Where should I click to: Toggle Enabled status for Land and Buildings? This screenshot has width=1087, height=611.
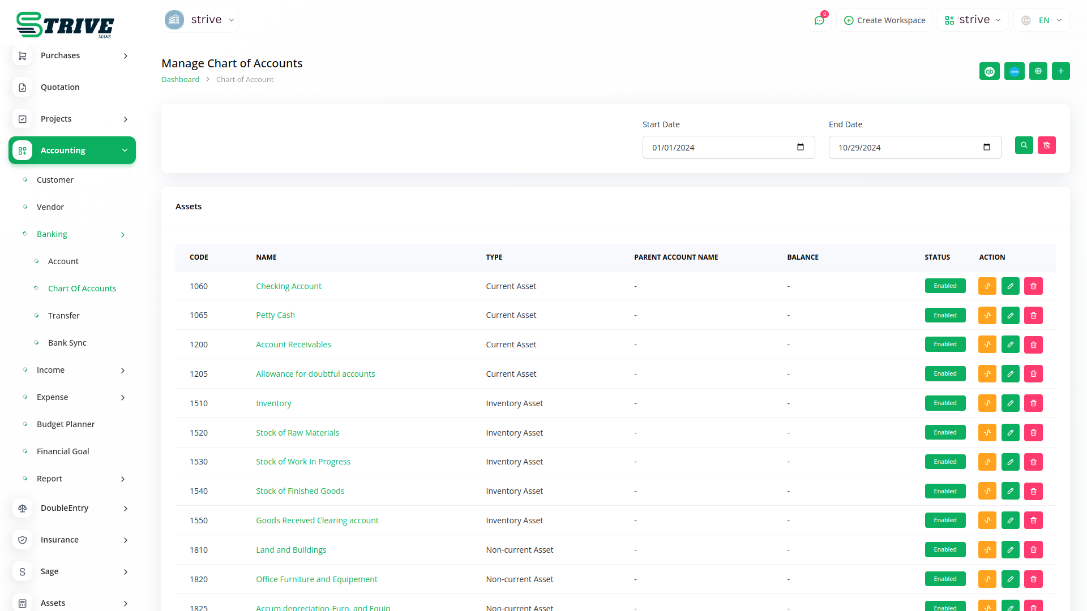point(945,550)
